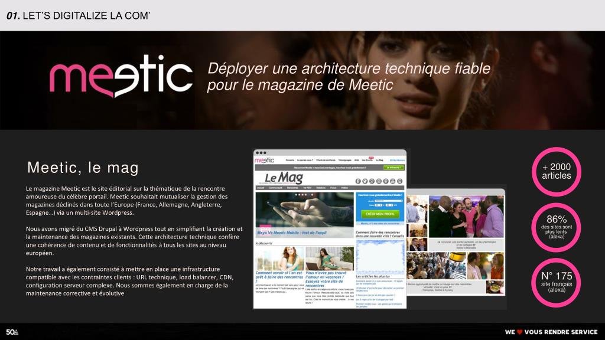Open the Charte de confiance menu item
This screenshot has width=605, height=340.
326,160
